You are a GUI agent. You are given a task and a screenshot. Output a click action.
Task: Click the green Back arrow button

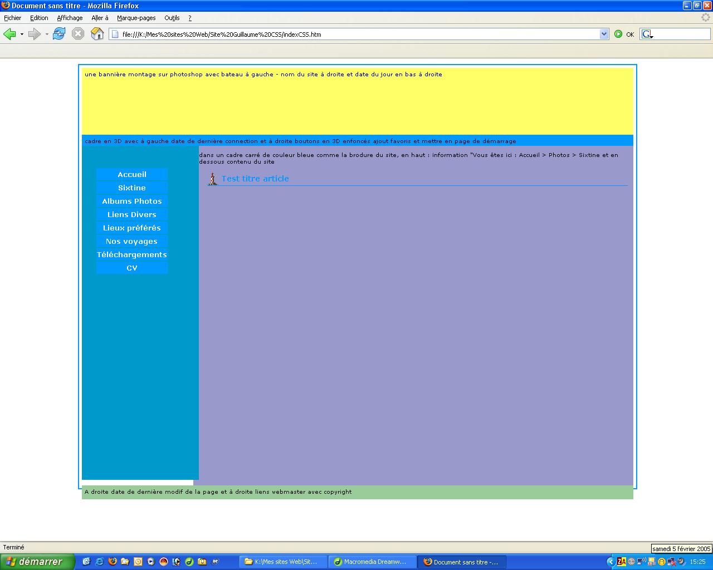[9, 34]
